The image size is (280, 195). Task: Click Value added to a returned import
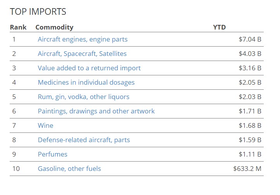(89, 68)
